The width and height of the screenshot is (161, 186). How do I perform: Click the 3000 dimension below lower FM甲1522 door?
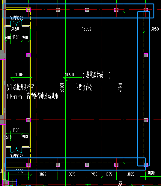click(x=19, y=171)
